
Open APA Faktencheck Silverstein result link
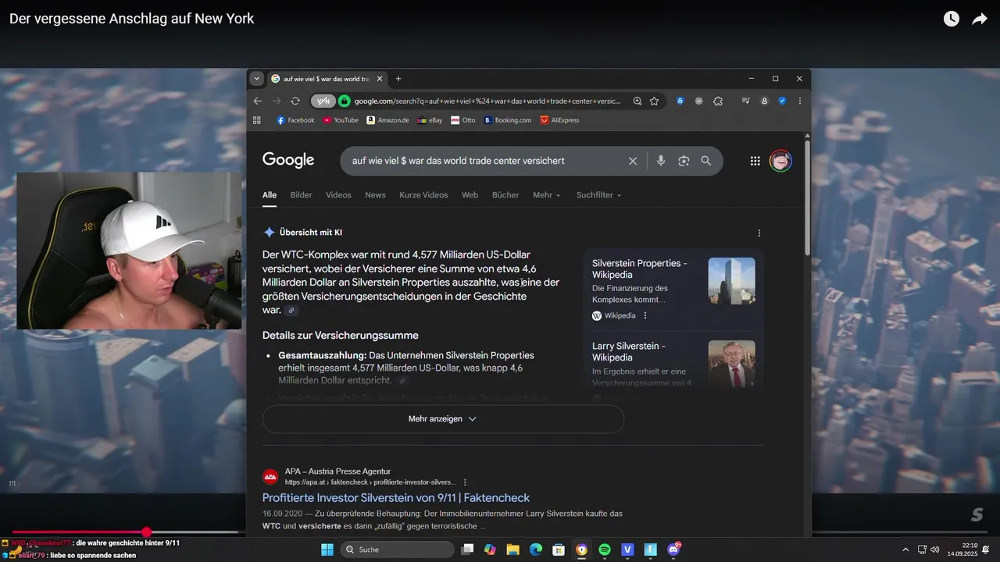click(x=396, y=498)
